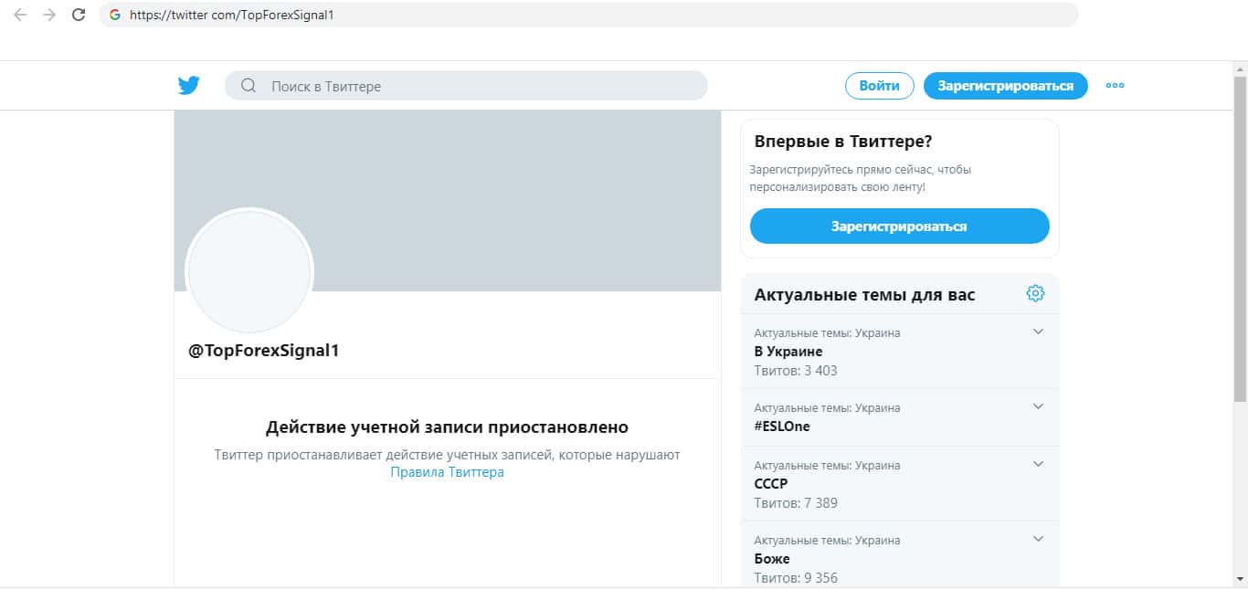Click 'Актуальные темы для вас' heading
The image size is (1248, 590).
coord(864,295)
